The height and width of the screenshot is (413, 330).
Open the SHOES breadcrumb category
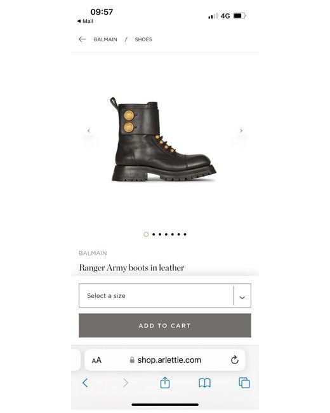(x=143, y=39)
